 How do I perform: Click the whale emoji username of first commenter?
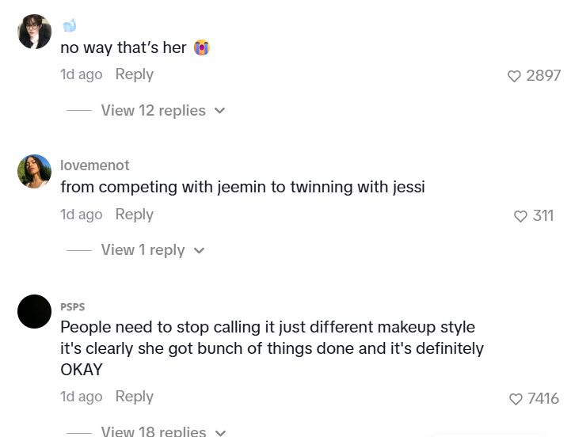pyautogui.click(x=69, y=25)
